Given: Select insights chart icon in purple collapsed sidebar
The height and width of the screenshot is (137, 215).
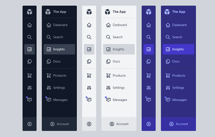Looking at the screenshot, I should click(x=149, y=49).
